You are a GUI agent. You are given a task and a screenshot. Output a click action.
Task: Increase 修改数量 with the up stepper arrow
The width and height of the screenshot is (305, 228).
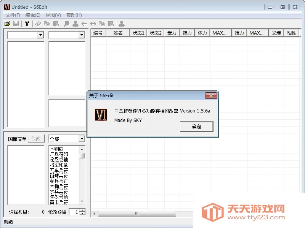(x=82, y=210)
